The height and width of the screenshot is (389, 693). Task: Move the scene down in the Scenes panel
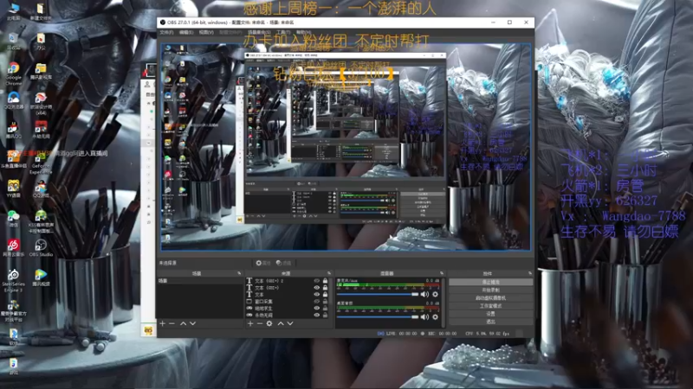(x=192, y=323)
